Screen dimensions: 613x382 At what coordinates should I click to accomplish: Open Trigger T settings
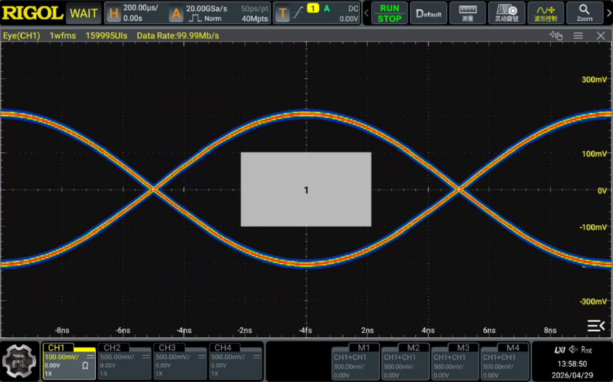(x=282, y=13)
